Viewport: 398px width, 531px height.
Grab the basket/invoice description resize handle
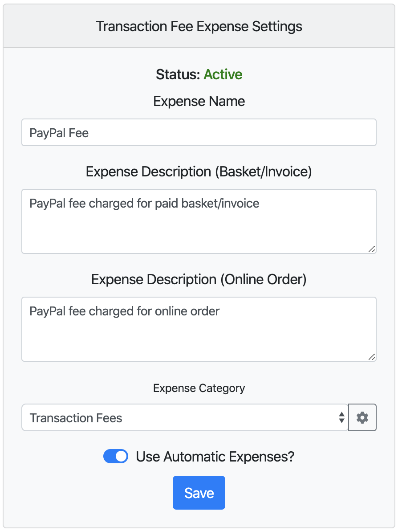[372, 249]
